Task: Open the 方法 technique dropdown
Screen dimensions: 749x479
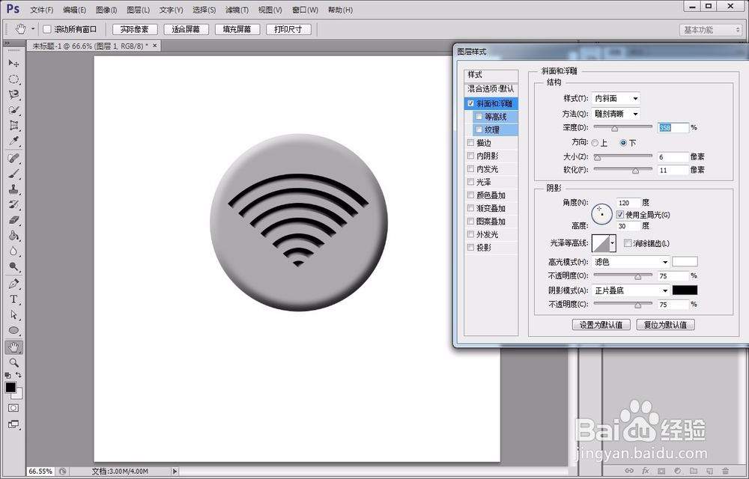Action: pos(616,114)
